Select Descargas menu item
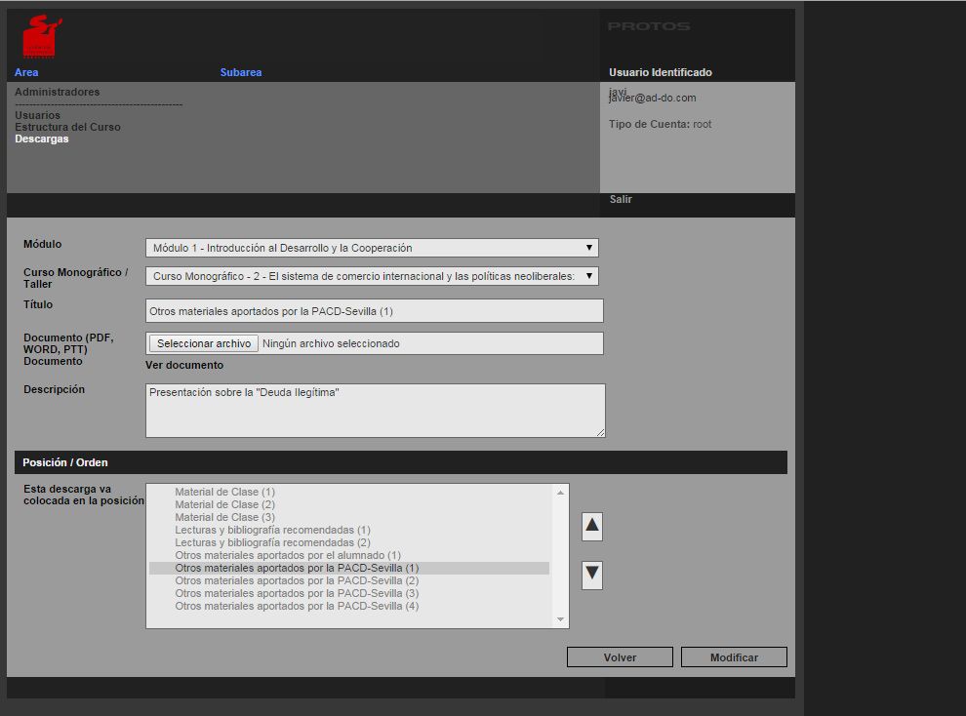 coord(41,139)
